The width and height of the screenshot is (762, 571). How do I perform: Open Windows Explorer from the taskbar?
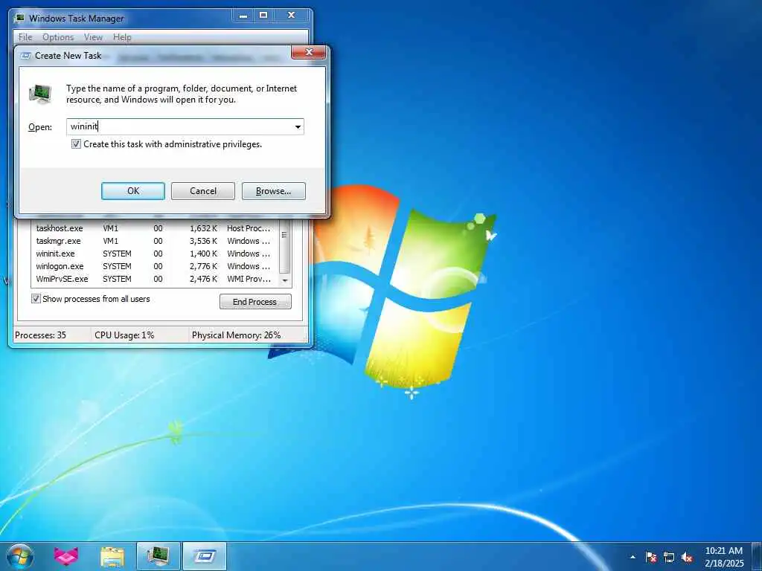pyautogui.click(x=112, y=557)
